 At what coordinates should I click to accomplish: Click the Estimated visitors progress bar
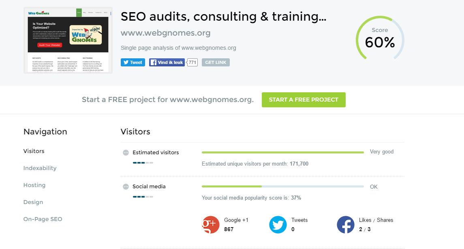(282, 153)
